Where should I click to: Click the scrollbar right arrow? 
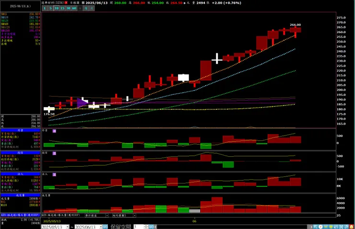[311, 227]
